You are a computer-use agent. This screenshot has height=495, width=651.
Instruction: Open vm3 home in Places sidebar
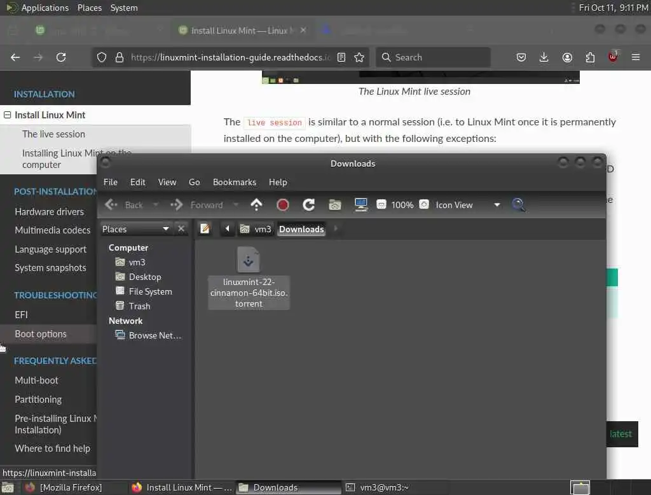137,262
